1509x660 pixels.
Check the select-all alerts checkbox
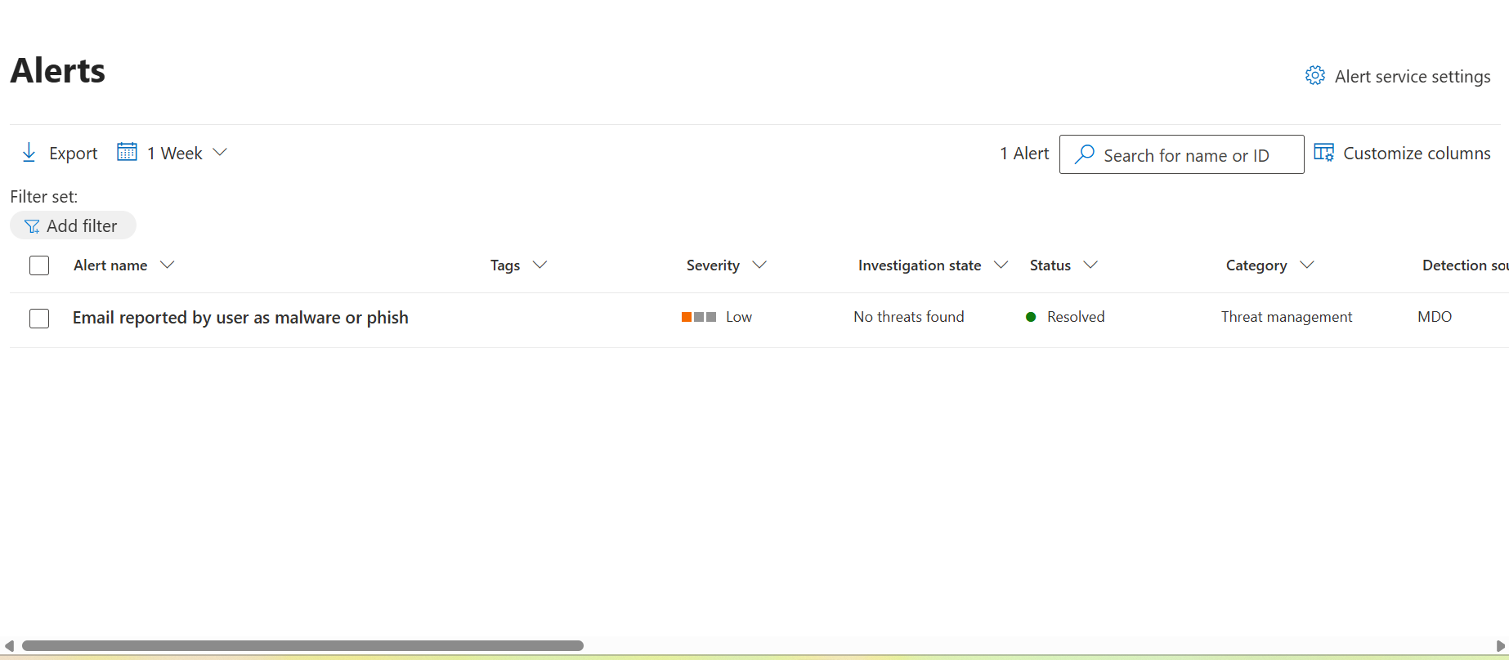(x=39, y=265)
